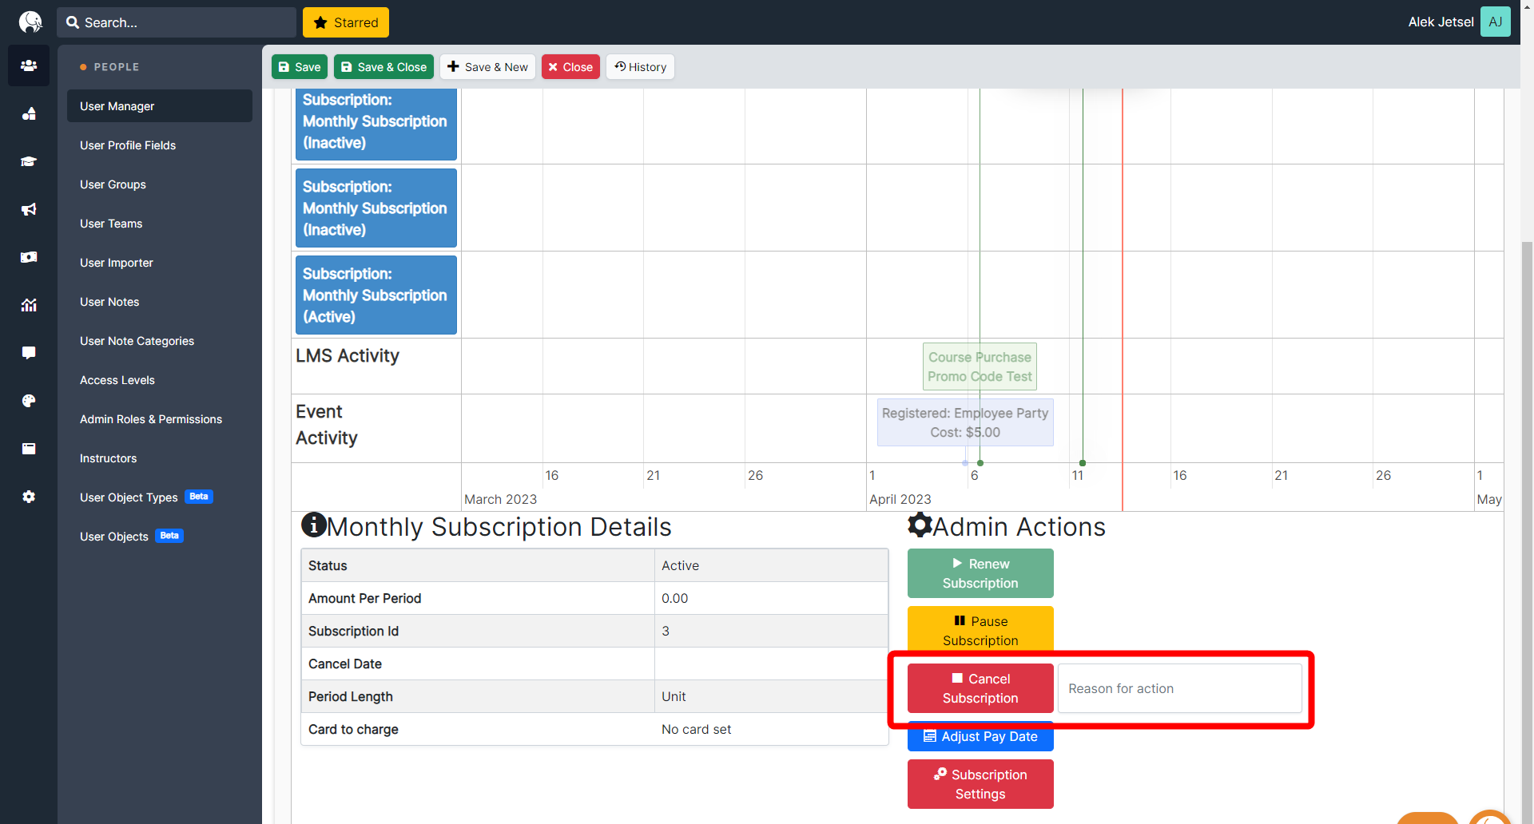Click the No card set value
The width and height of the screenshot is (1534, 824).
click(x=696, y=729)
